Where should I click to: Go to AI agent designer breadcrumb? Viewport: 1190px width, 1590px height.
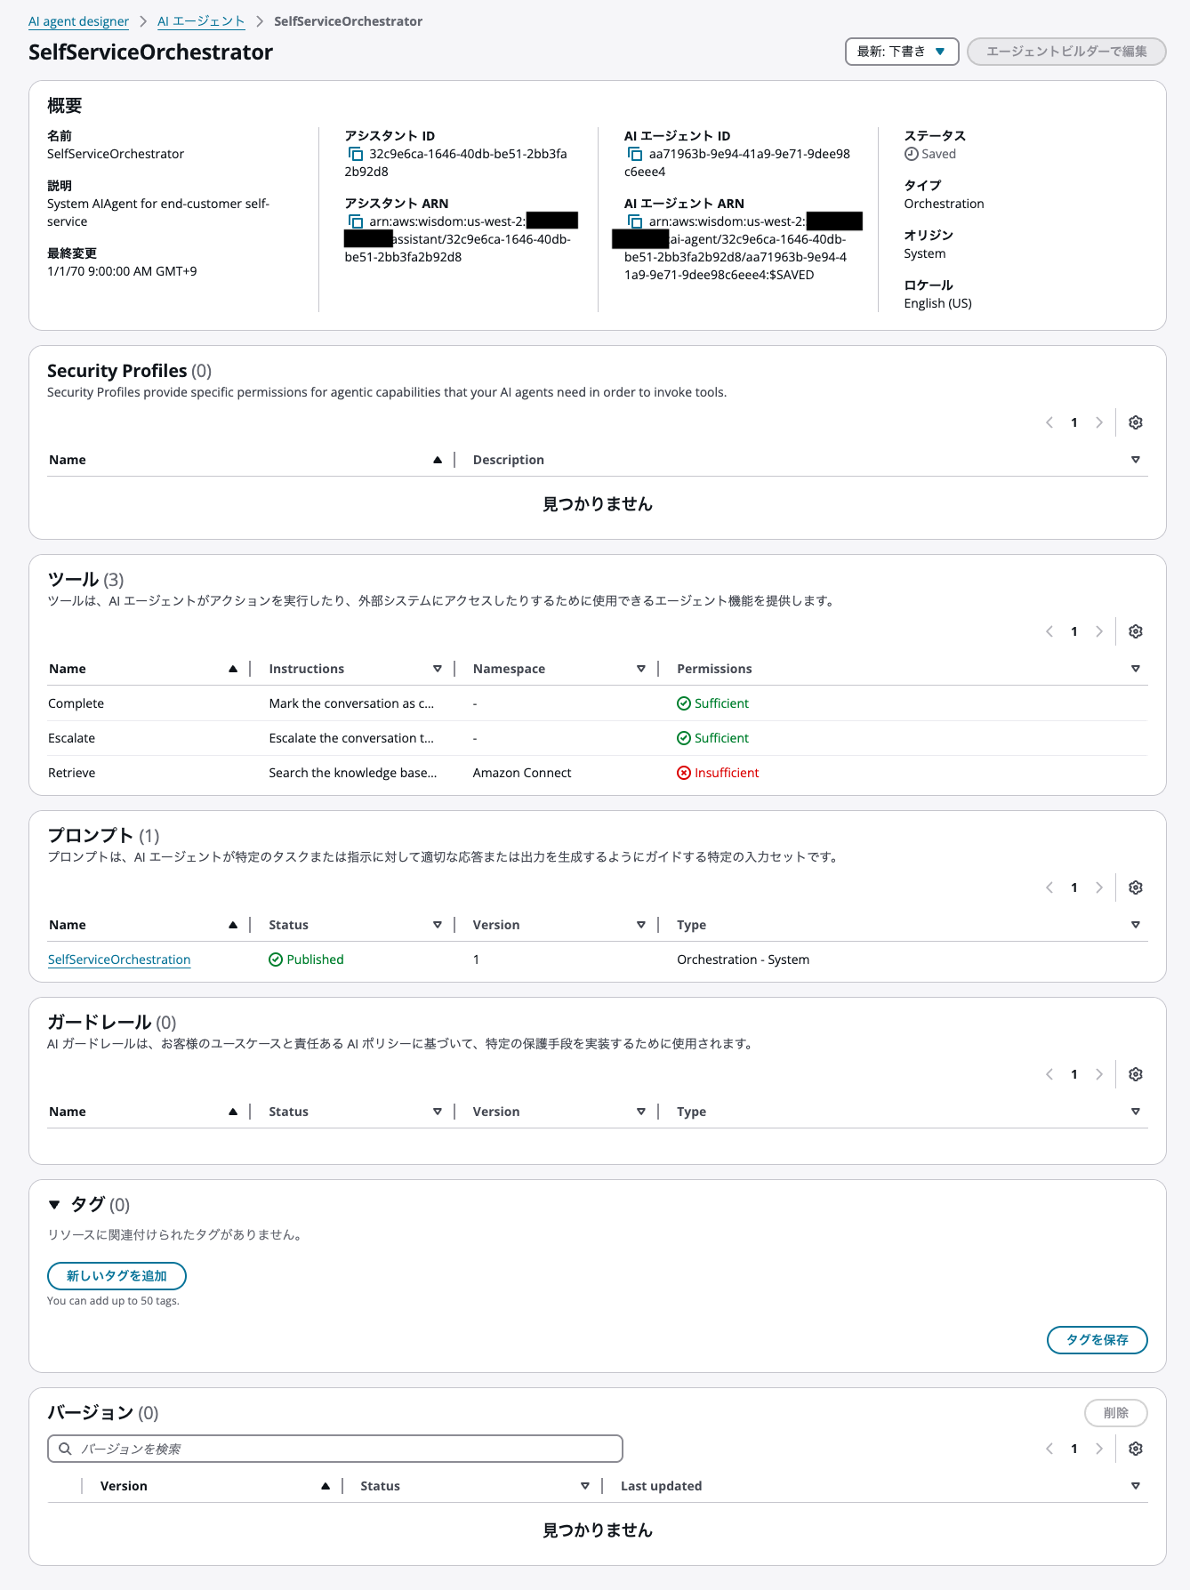click(x=78, y=21)
